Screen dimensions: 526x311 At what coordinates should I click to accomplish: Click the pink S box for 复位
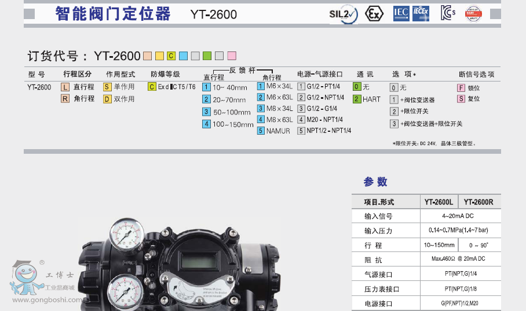[461, 99]
